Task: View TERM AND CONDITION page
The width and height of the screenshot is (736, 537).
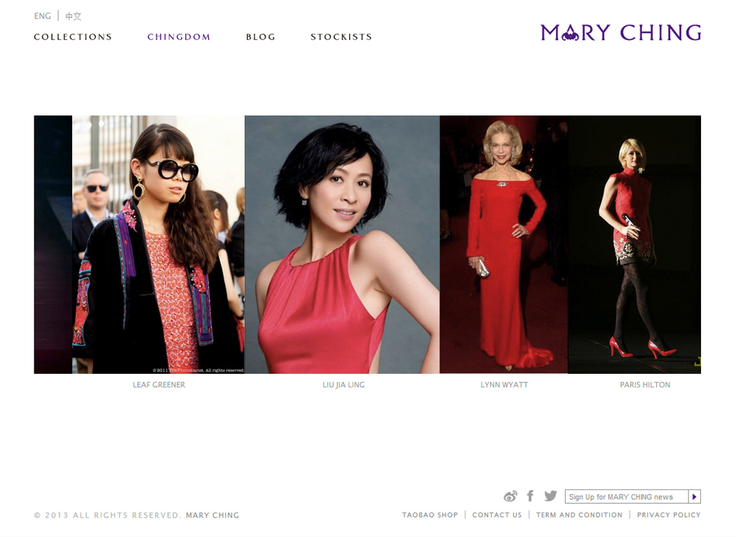Action: pos(579,515)
